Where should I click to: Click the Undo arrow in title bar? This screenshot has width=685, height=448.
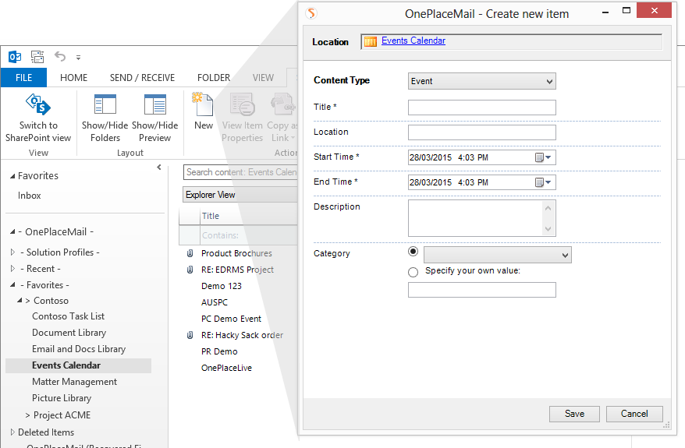(60, 56)
